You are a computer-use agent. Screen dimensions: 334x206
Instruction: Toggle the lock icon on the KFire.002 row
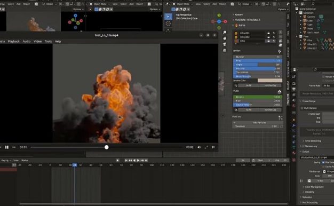268,37
